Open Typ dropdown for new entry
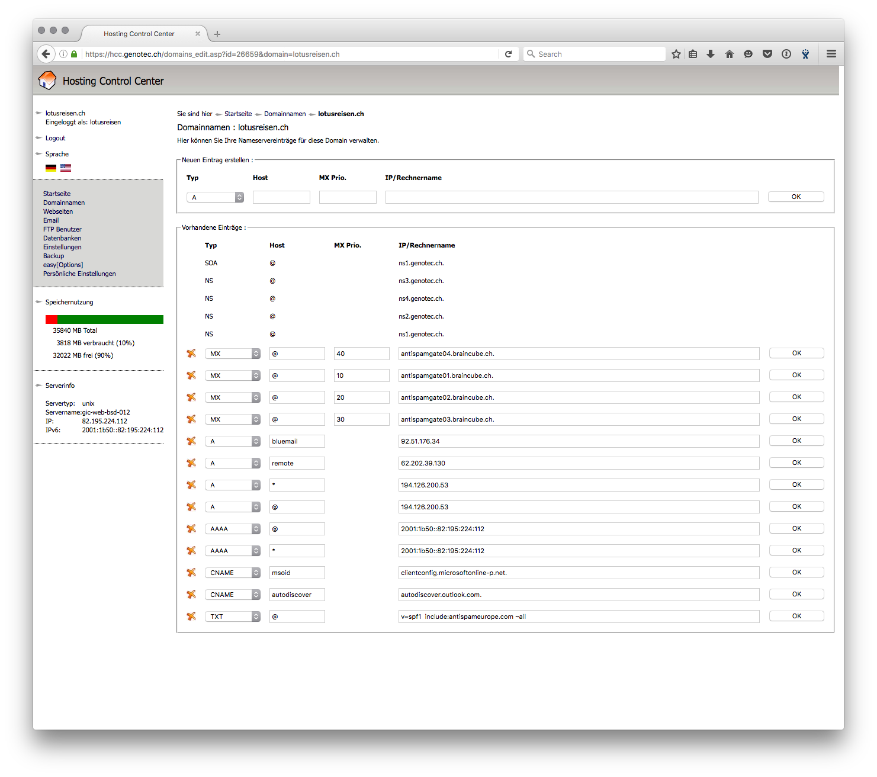Screen dimensions: 877x777 pos(215,197)
